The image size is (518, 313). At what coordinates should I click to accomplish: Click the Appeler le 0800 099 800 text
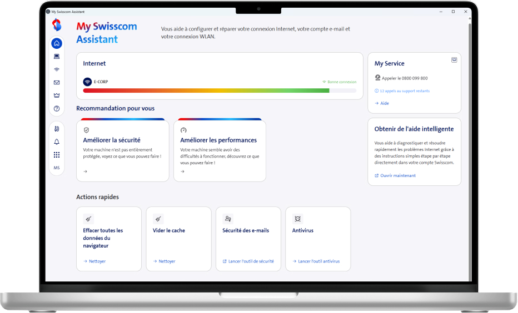[405, 78]
